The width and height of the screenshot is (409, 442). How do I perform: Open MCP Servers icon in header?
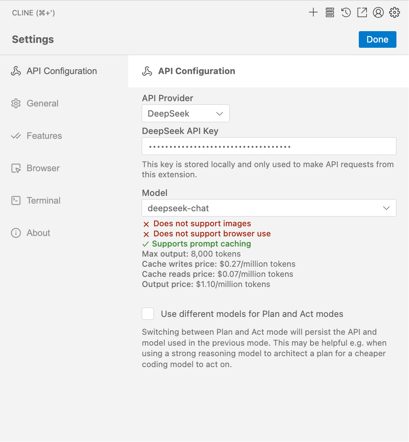pyautogui.click(x=330, y=13)
